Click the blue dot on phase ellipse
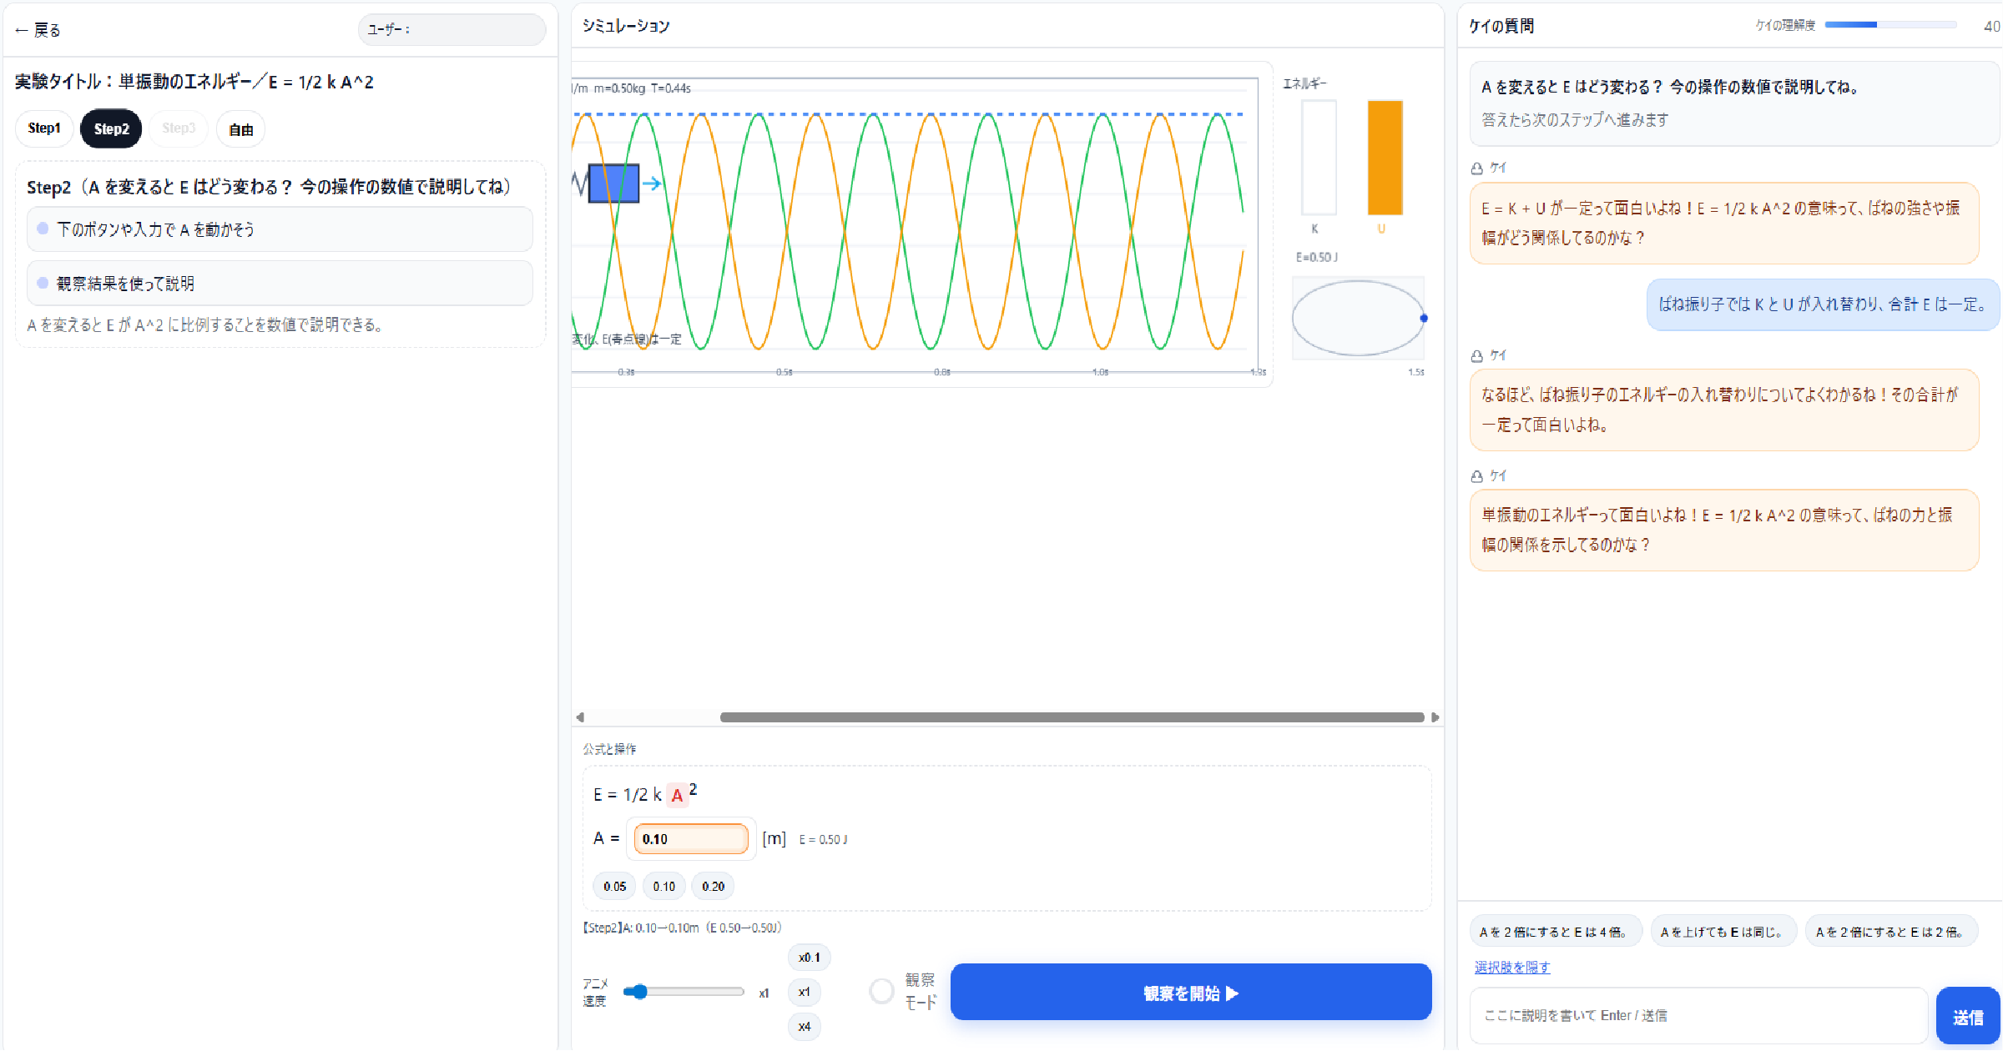2003x1051 pixels. click(x=1424, y=318)
